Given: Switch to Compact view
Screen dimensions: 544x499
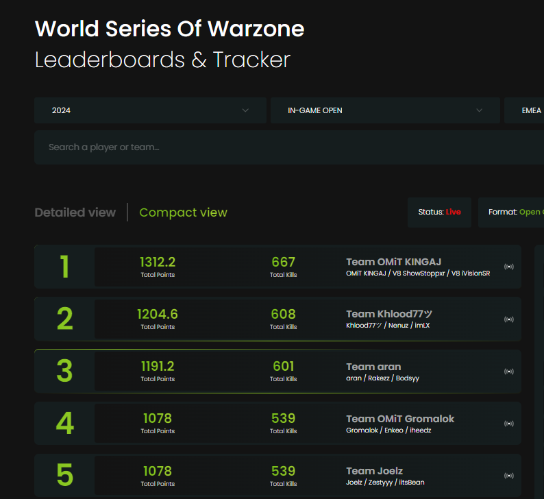Looking at the screenshot, I should pyautogui.click(x=183, y=212).
